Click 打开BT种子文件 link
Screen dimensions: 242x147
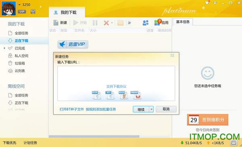click(72, 109)
